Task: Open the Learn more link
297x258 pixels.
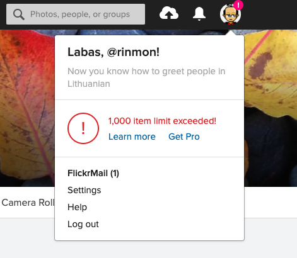Action: [x=132, y=137]
